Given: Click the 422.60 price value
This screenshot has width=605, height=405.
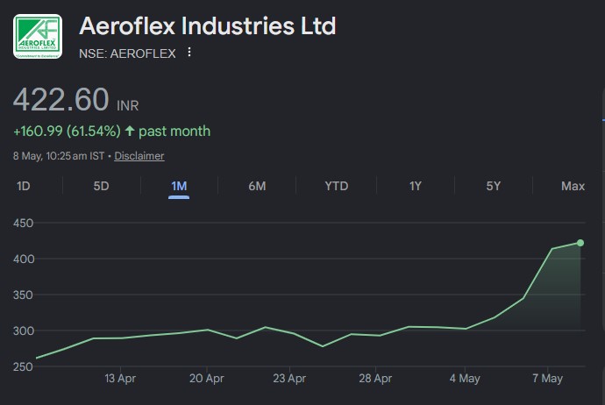Looking at the screenshot, I should 61,100.
